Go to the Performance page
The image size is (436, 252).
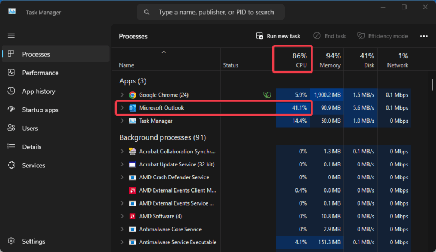coord(56,73)
